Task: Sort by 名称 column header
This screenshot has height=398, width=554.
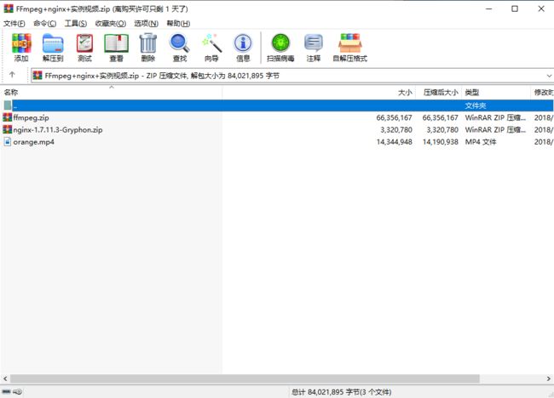Action: [x=112, y=93]
